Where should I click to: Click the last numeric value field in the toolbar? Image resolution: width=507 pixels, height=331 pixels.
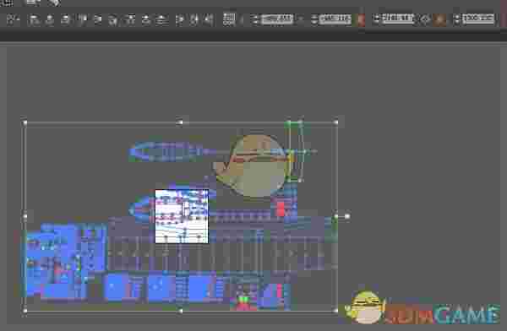[478, 19]
